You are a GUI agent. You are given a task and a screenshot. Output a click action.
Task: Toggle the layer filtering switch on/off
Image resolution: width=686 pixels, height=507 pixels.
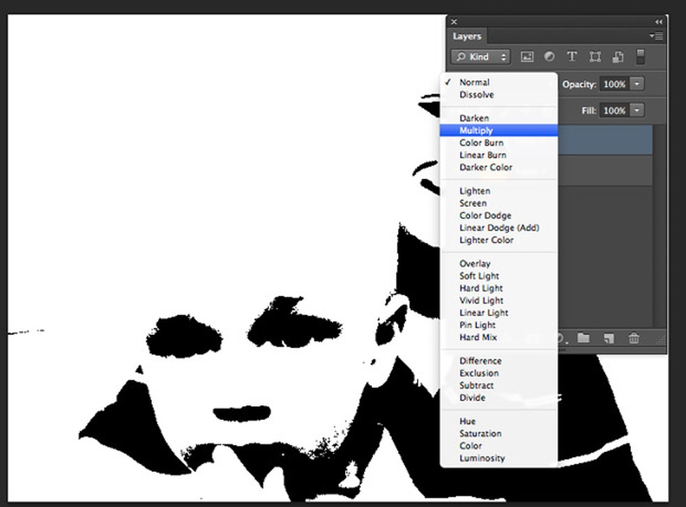pyautogui.click(x=641, y=57)
